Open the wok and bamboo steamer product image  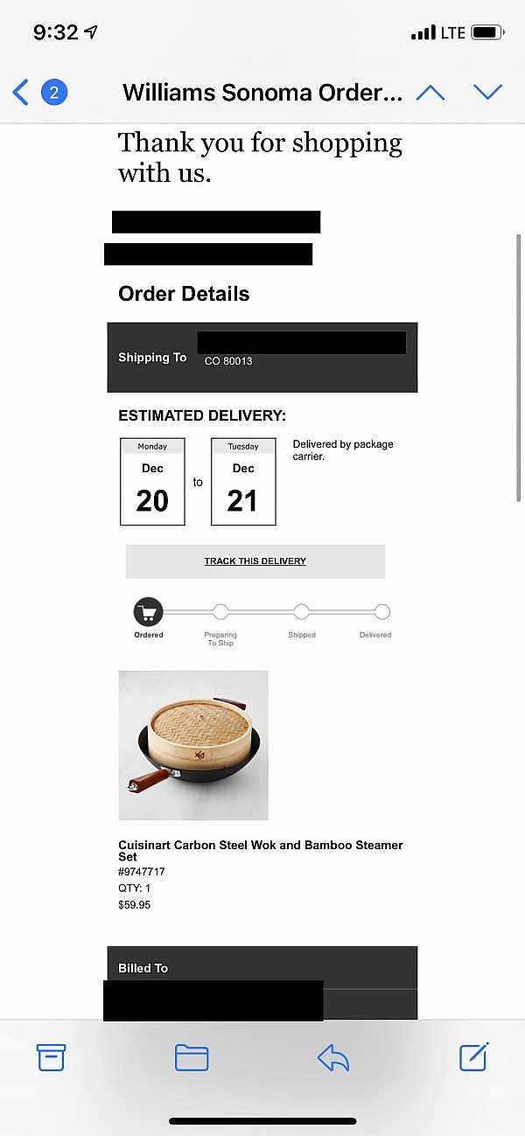pos(193,745)
